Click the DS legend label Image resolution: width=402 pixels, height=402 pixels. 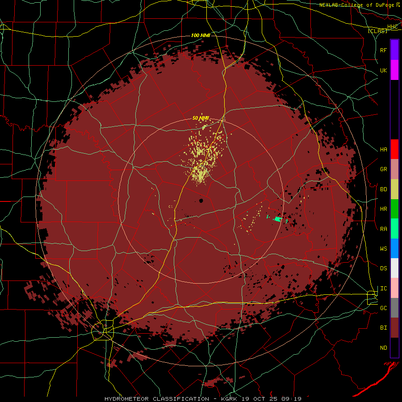point(383,268)
